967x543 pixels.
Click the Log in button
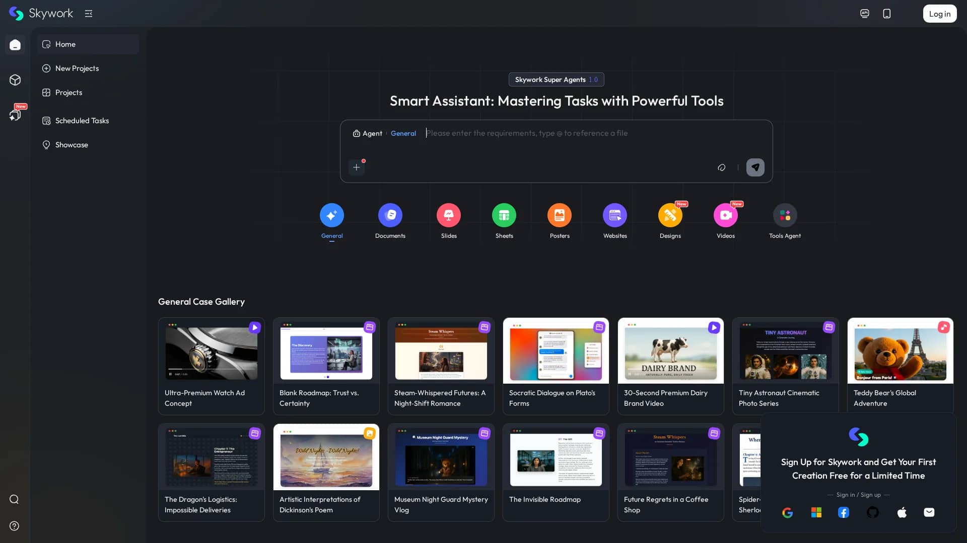[940, 14]
